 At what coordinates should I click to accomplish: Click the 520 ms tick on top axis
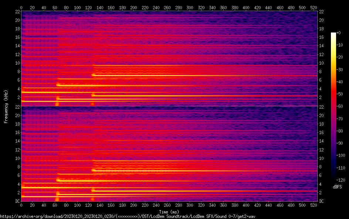coord(314,7)
